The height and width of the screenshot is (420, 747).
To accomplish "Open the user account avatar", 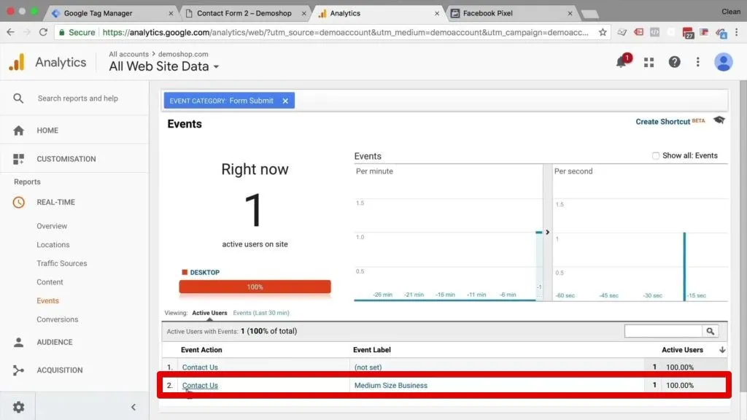I will pos(723,63).
